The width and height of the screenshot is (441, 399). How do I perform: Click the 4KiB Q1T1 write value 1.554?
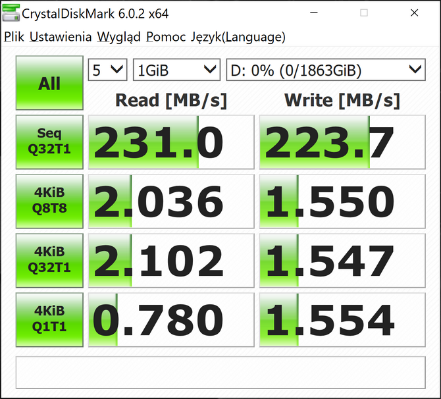[342, 320]
